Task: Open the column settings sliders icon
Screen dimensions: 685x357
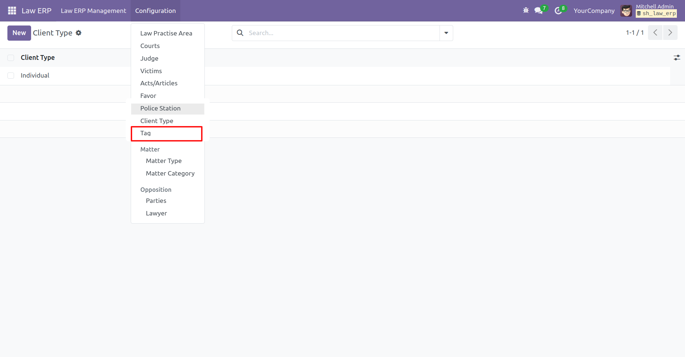Action: coord(677,58)
